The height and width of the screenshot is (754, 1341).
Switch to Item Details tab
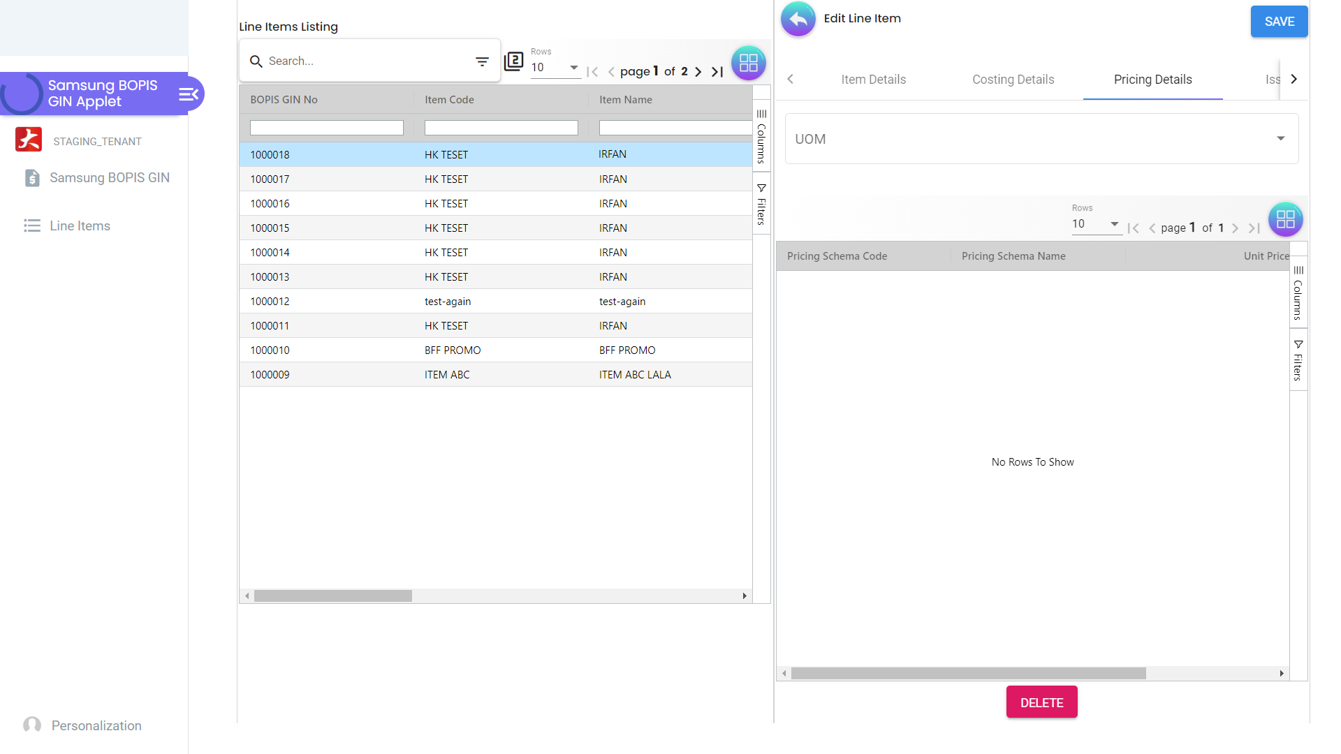coord(873,80)
